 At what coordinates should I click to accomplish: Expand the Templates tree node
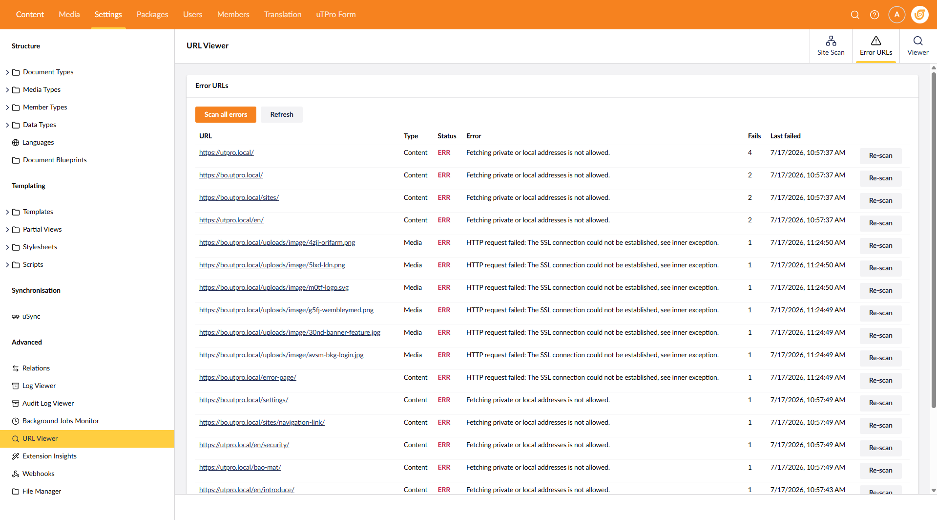click(x=7, y=212)
